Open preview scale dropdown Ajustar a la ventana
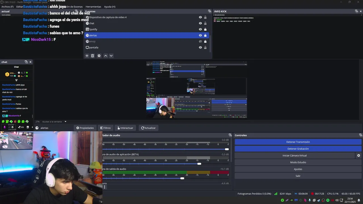Screen dimensions: 363x204 [54, 122]
